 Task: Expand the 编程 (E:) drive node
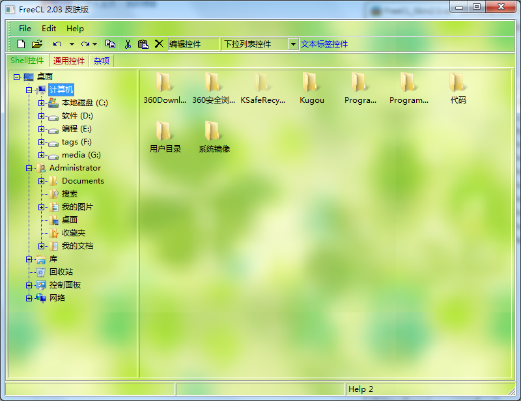(x=41, y=130)
